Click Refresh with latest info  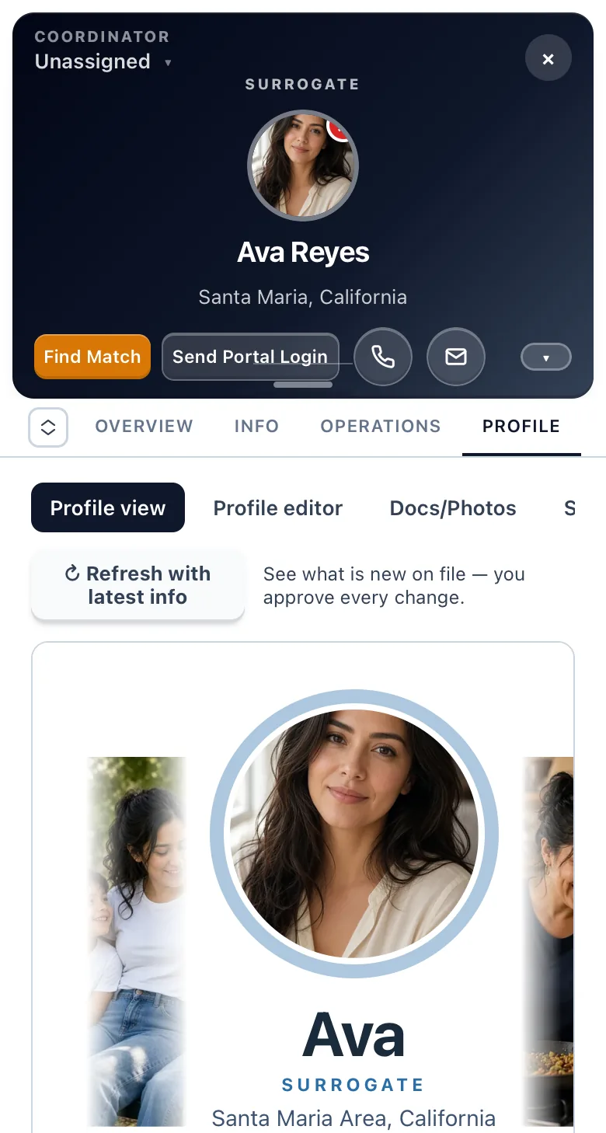pyautogui.click(x=138, y=585)
